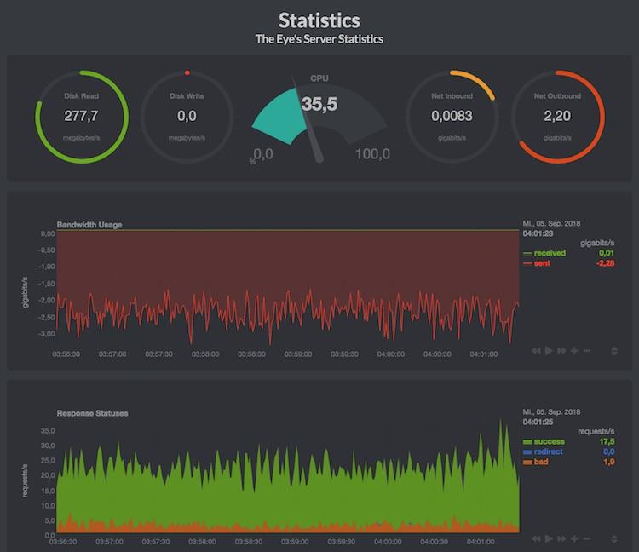Click the Bandwidth Usage chart resize handle
The height and width of the screenshot is (552, 639).
click(x=614, y=351)
